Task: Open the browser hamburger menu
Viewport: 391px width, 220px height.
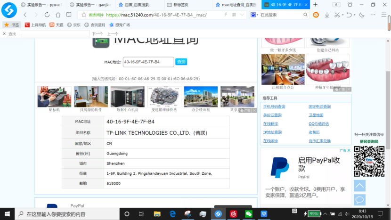Action: pyautogui.click(x=384, y=15)
